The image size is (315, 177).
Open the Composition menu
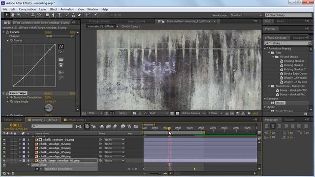click(28, 9)
